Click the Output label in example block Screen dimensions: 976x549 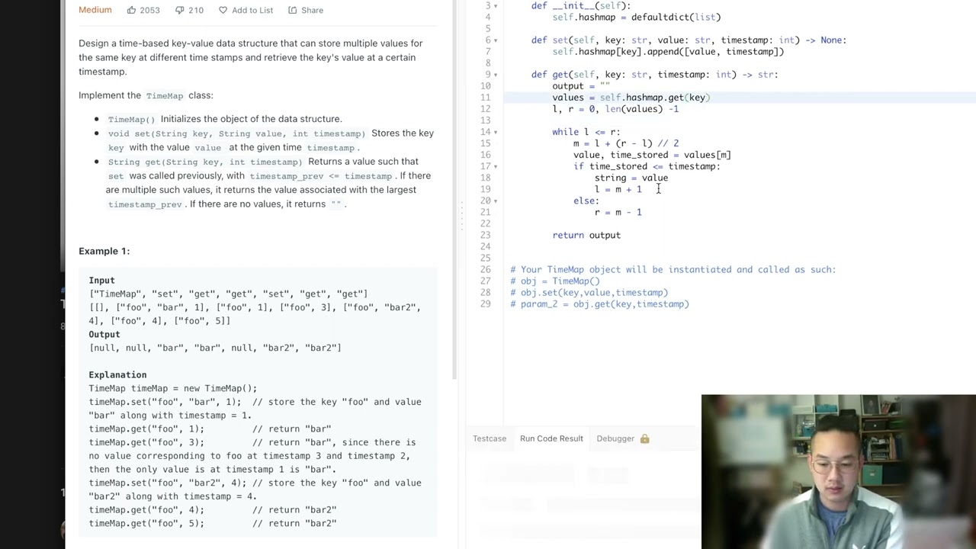104,334
